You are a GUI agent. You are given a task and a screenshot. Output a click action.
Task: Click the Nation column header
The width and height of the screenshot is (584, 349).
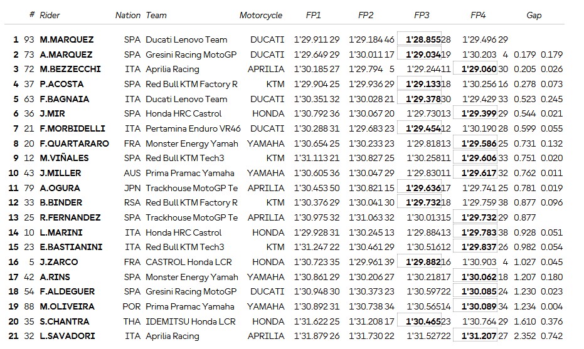(x=128, y=15)
